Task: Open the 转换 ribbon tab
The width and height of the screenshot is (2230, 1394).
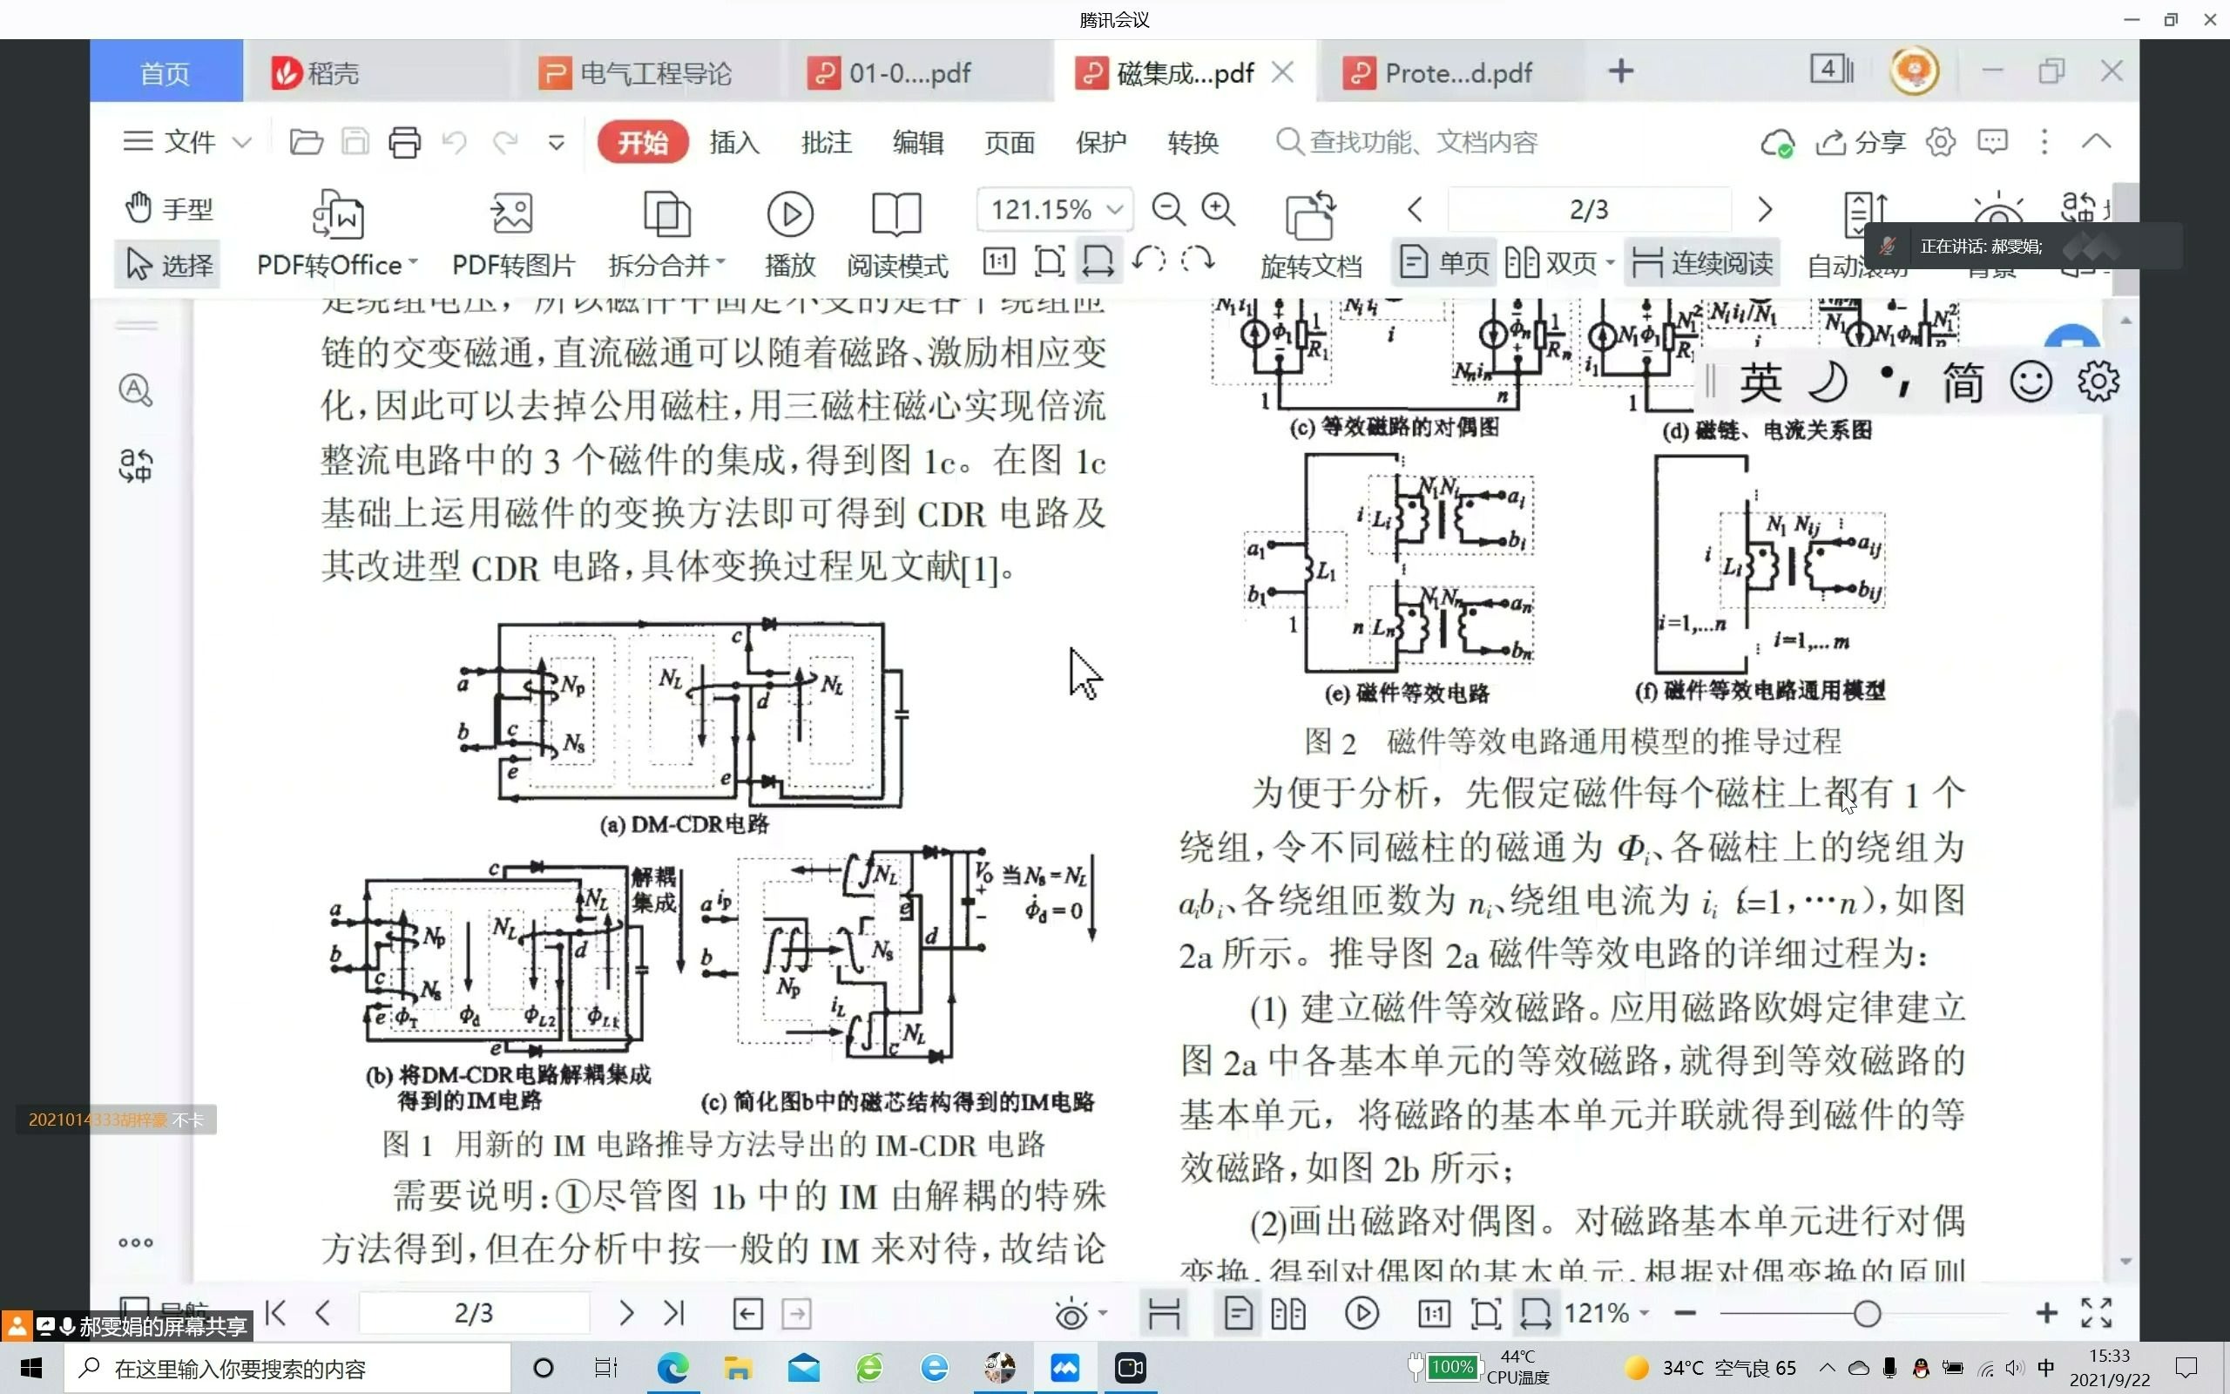Action: [1193, 142]
